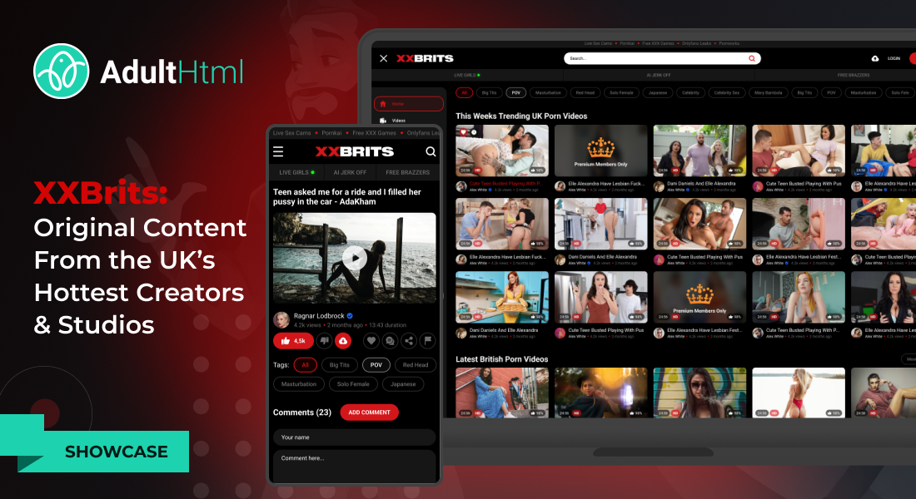Image resolution: width=916 pixels, height=499 pixels.
Task: Dislike the video with the thumbs-down icon
Action: click(324, 341)
